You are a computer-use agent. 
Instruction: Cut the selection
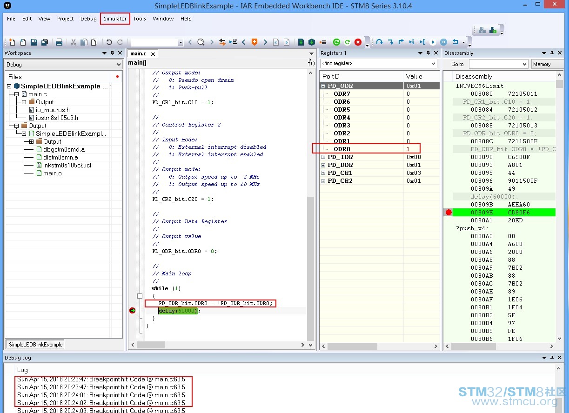[x=74, y=42]
